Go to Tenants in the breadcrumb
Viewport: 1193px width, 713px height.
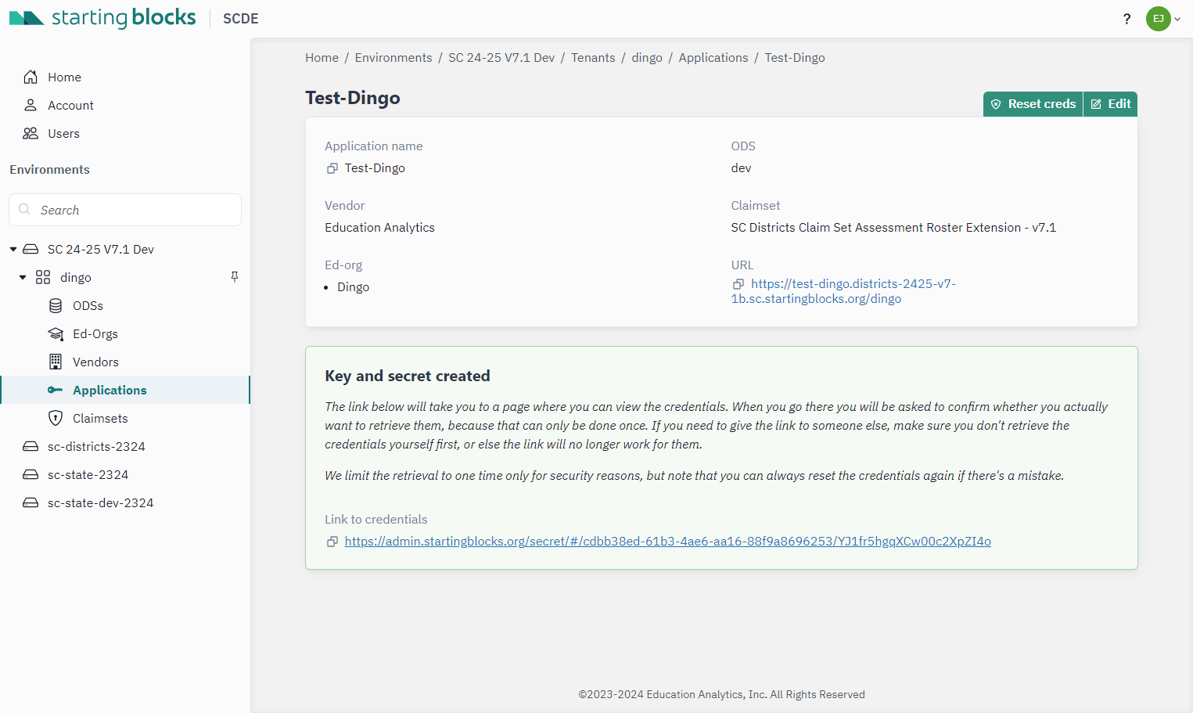tap(593, 57)
